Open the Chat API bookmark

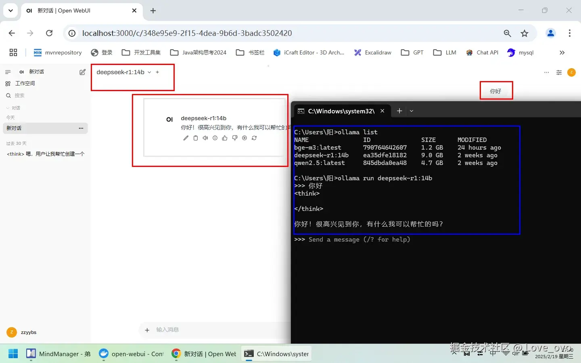coord(482,52)
